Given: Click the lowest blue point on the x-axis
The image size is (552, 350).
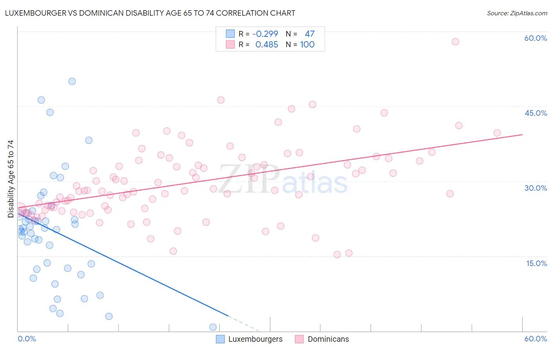Looking at the screenshot, I should pyautogui.click(x=213, y=327).
